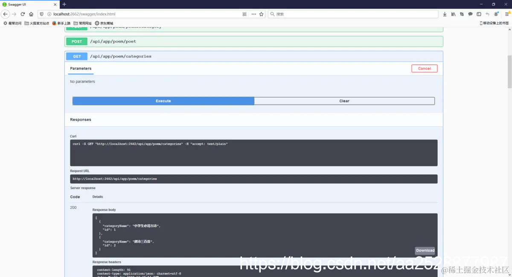Click the 小学生必背古诗 category name
This screenshot has width=512, height=277.
pyautogui.click(x=145, y=225)
